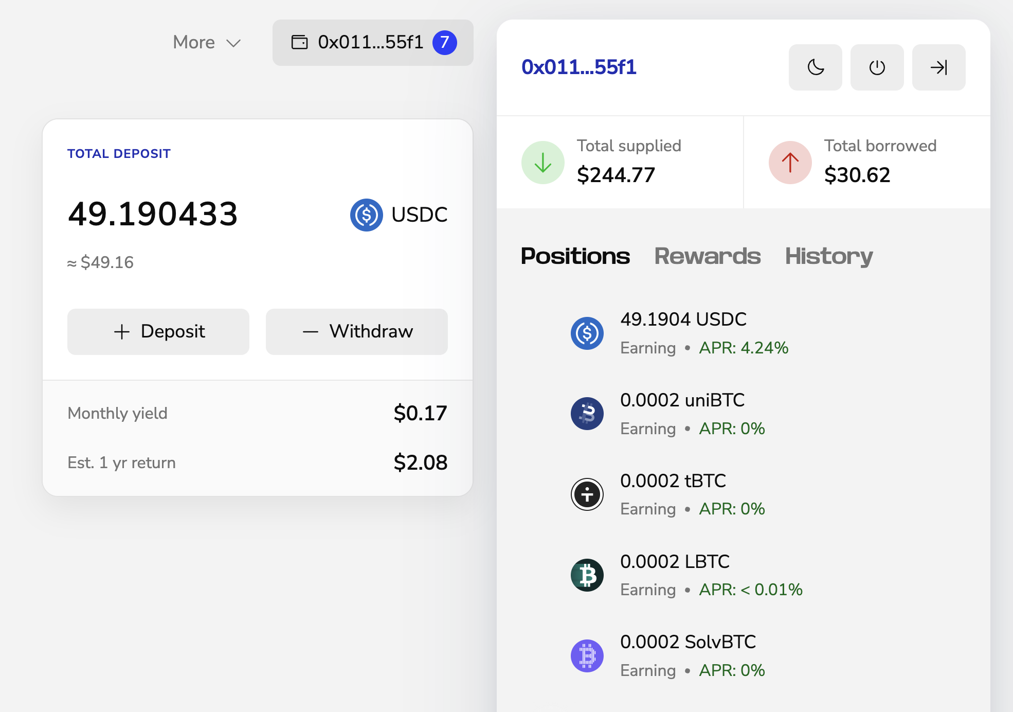The image size is (1013, 712).
Task: Click the blue notification badge showing 7
Action: [445, 43]
